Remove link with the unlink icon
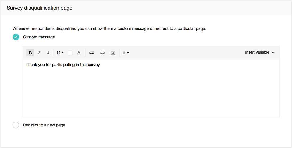The height and width of the screenshot is (148, 292). (x=102, y=53)
